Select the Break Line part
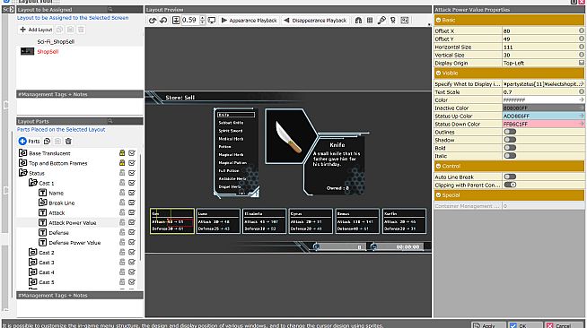This screenshot has height=328, width=587. tap(62, 203)
